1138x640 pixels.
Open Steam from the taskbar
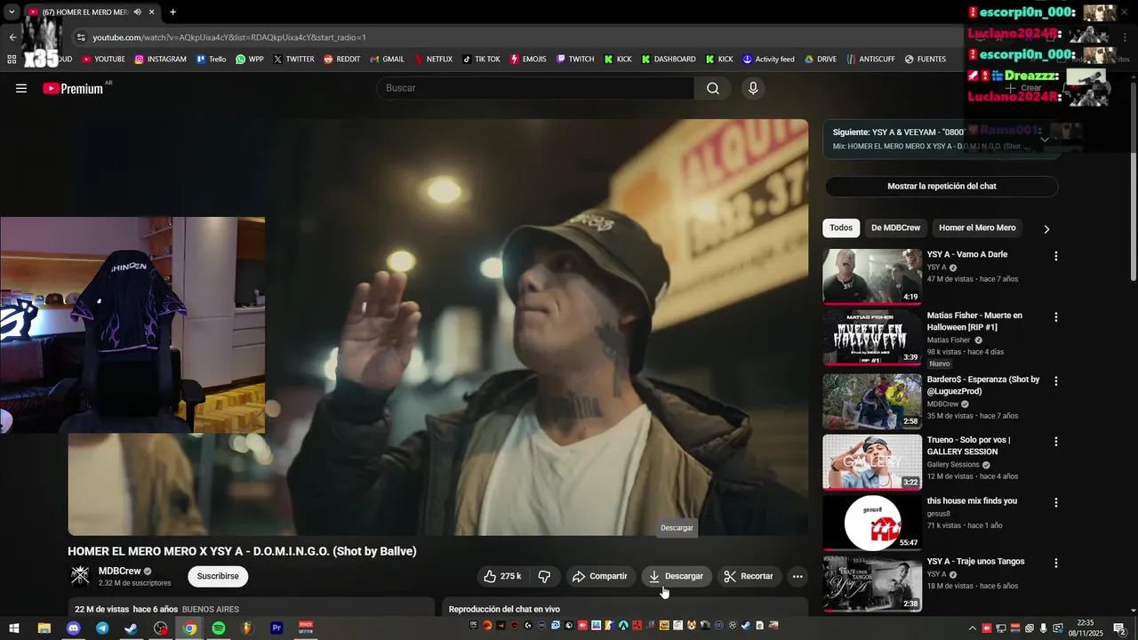pyautogui.click(x=131, y=628)
